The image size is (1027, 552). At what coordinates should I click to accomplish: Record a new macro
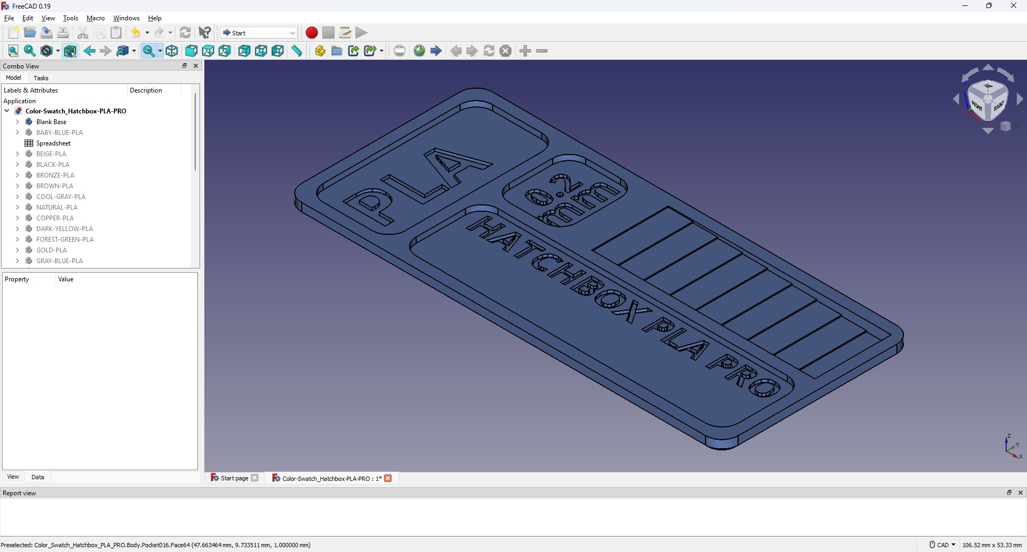311,33
